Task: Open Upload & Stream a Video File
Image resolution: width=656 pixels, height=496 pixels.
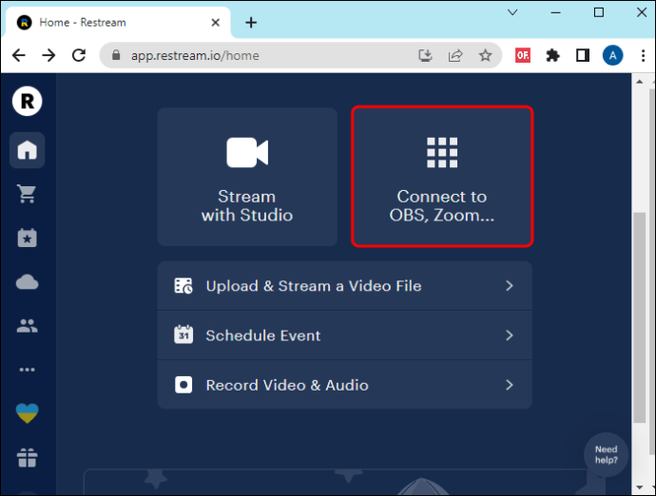Action: click(x=345, y=286)
